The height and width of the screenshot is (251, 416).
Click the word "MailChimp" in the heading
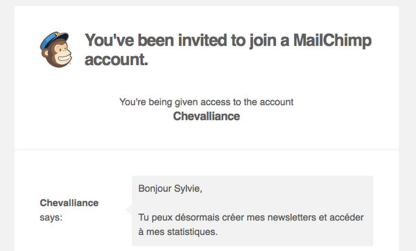click(332, 41)
